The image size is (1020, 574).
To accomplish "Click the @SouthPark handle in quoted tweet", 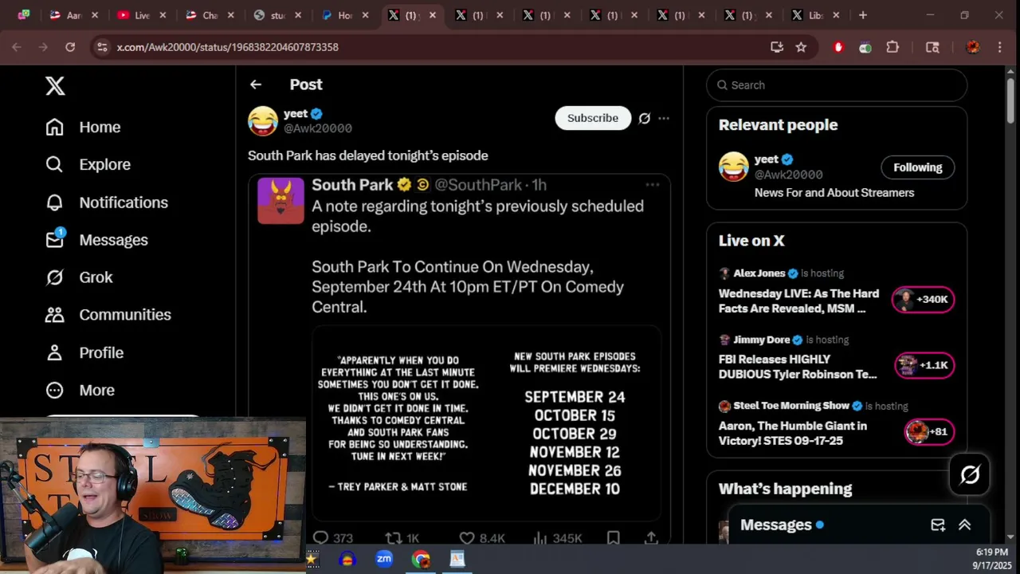I will [478, 185].
